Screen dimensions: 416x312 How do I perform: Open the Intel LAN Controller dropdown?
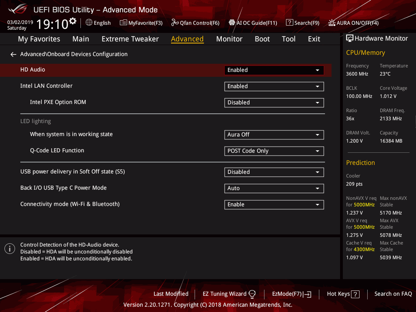[274, 87]
